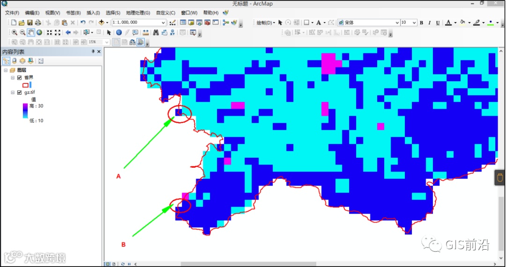This screenshot has height=267, width=506.
Task: Open the 编辑(E) menu
Action: coord(32,13)
